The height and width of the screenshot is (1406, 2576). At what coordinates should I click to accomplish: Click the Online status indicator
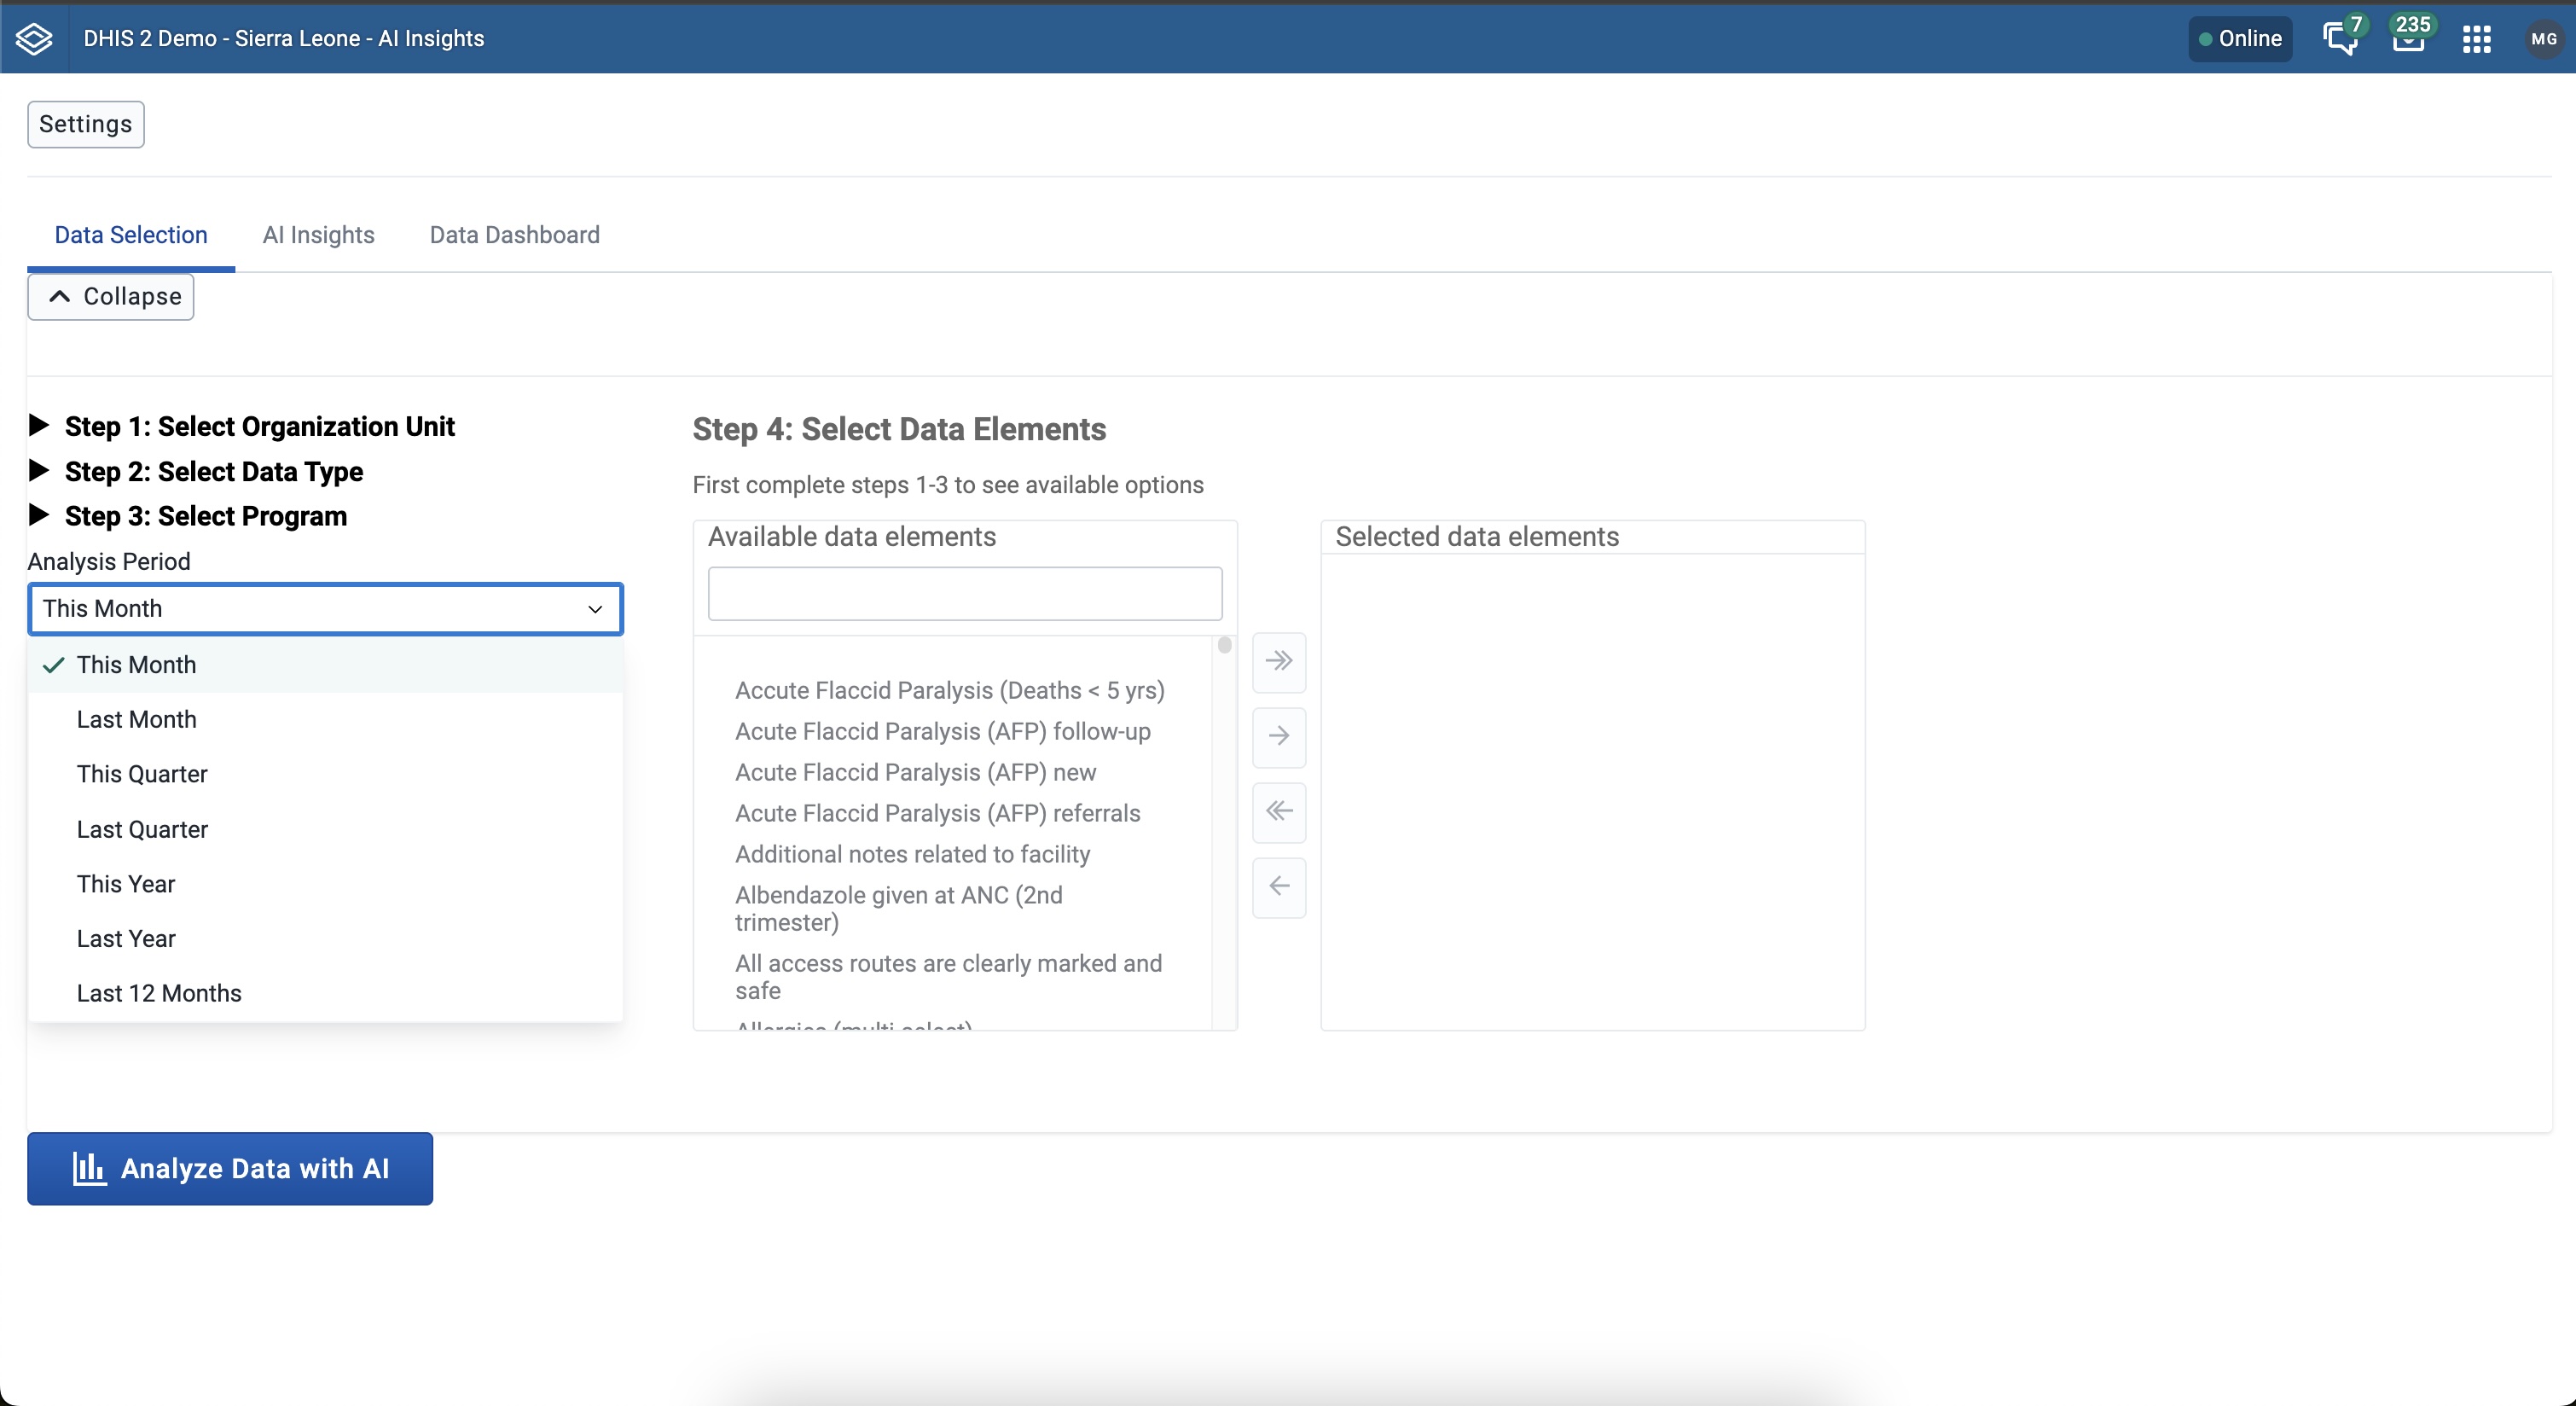(2239, 39)
